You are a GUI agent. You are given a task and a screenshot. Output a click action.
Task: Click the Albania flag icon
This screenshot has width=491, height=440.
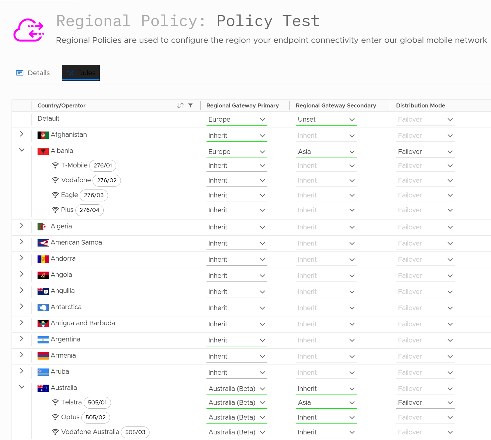tap(43, 151)
